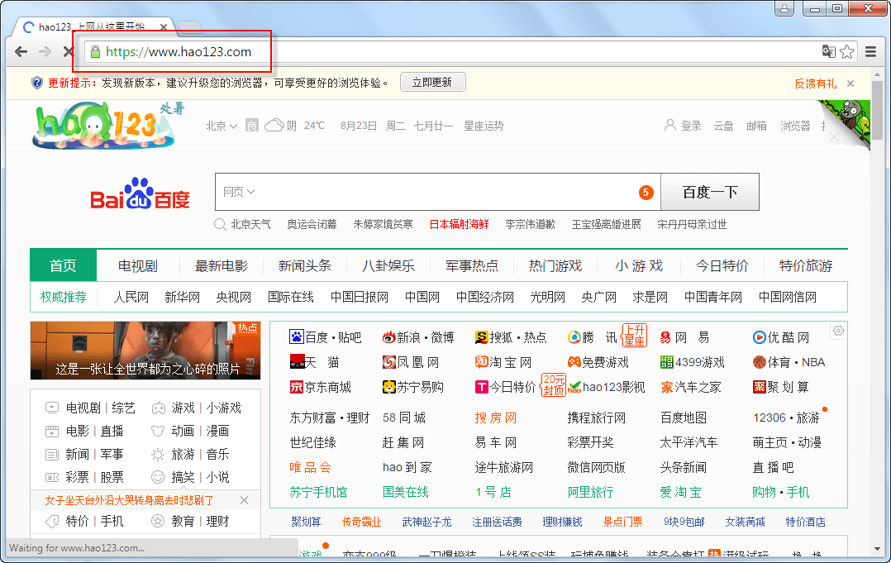Switch to the 最新电影 tab
891x563 pixels.
222,265
